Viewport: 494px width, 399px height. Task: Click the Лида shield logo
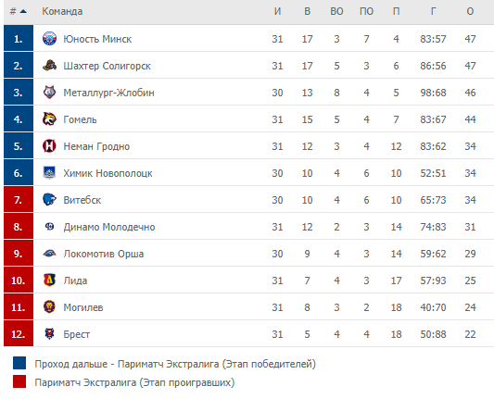[49, 281]
